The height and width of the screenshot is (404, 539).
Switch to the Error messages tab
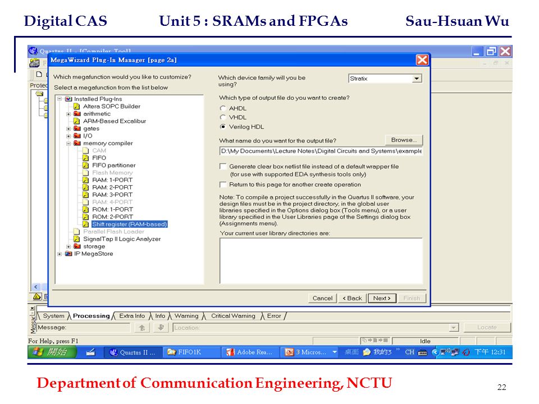(x=275, y=316)
